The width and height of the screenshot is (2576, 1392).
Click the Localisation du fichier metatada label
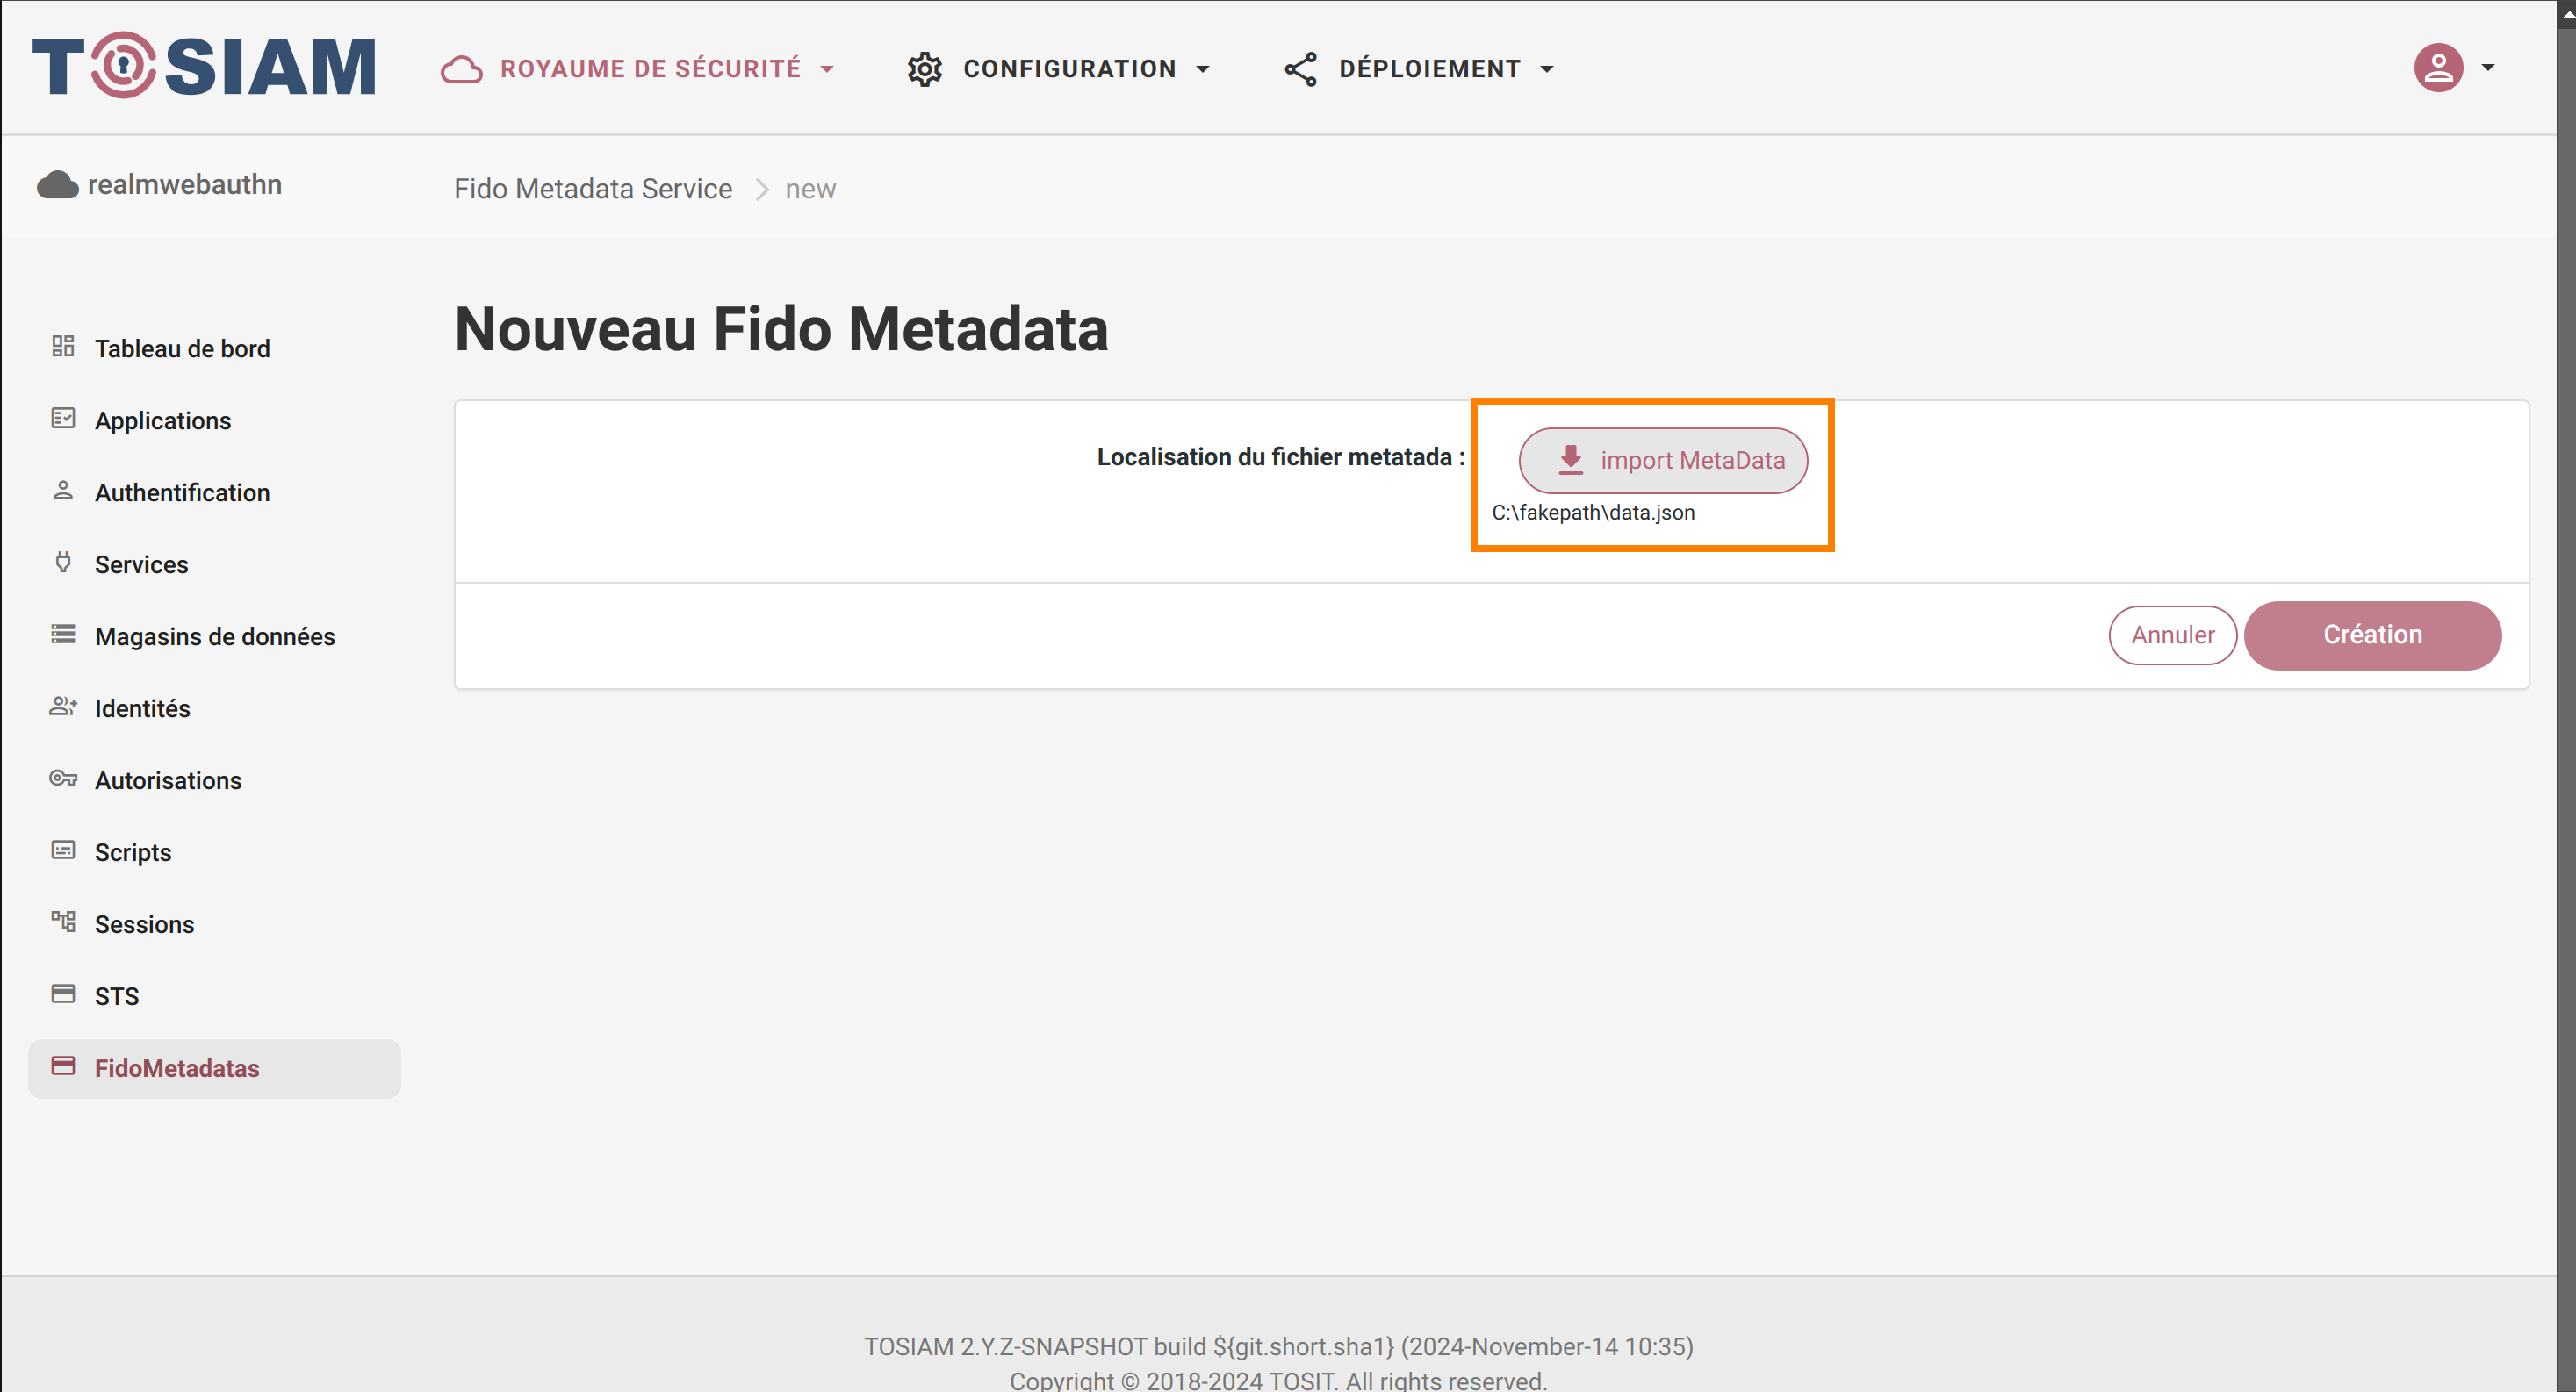(x=1281, y=457)
